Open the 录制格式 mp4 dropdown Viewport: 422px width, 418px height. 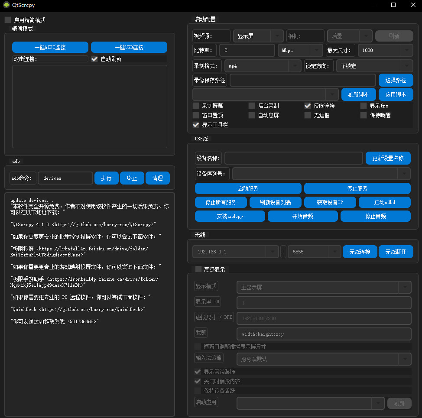coord(263,66)
